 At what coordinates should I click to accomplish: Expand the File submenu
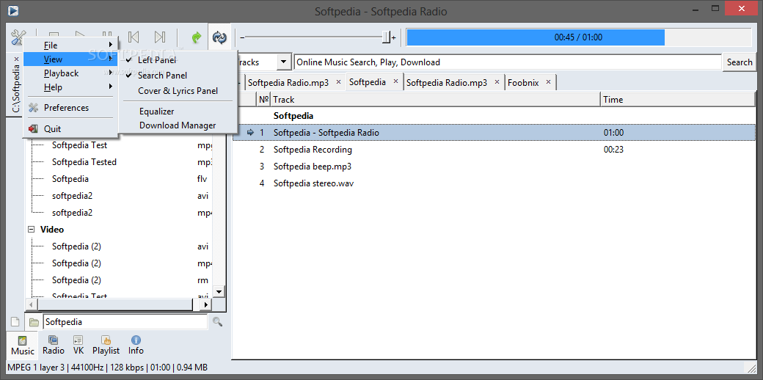[70, 45]
